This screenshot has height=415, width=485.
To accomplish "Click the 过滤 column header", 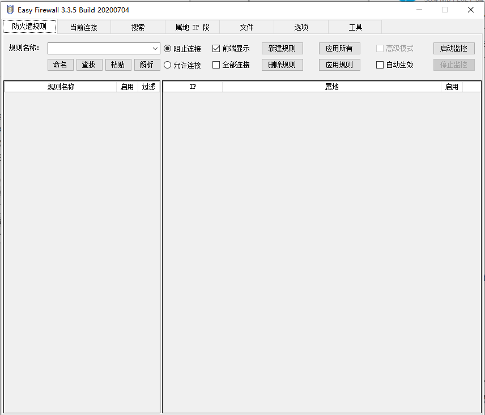I will (149, 87).
